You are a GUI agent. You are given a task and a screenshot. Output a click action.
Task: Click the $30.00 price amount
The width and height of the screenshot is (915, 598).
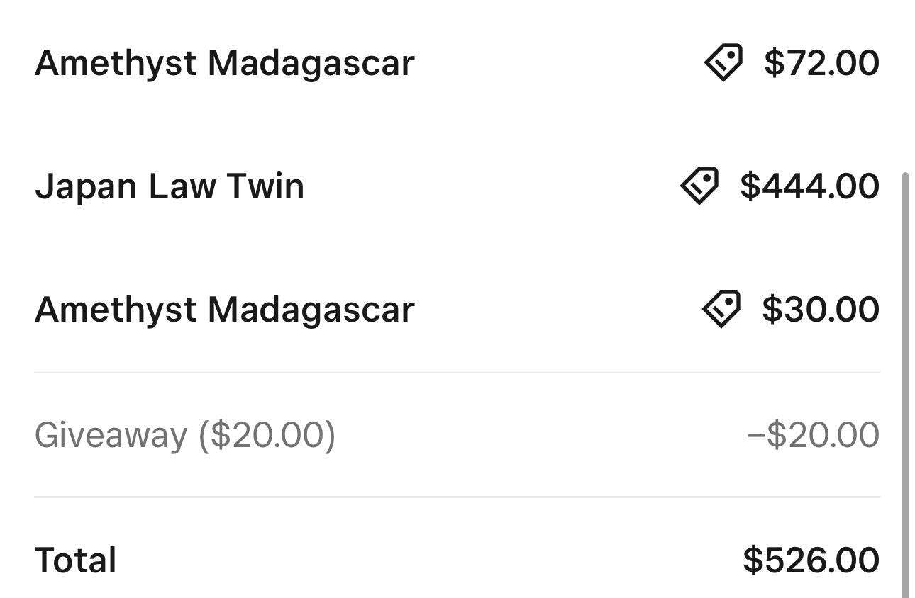821,310
